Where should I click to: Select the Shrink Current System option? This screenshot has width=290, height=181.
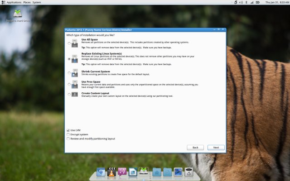pyautogui.click(x=69, y=72)
